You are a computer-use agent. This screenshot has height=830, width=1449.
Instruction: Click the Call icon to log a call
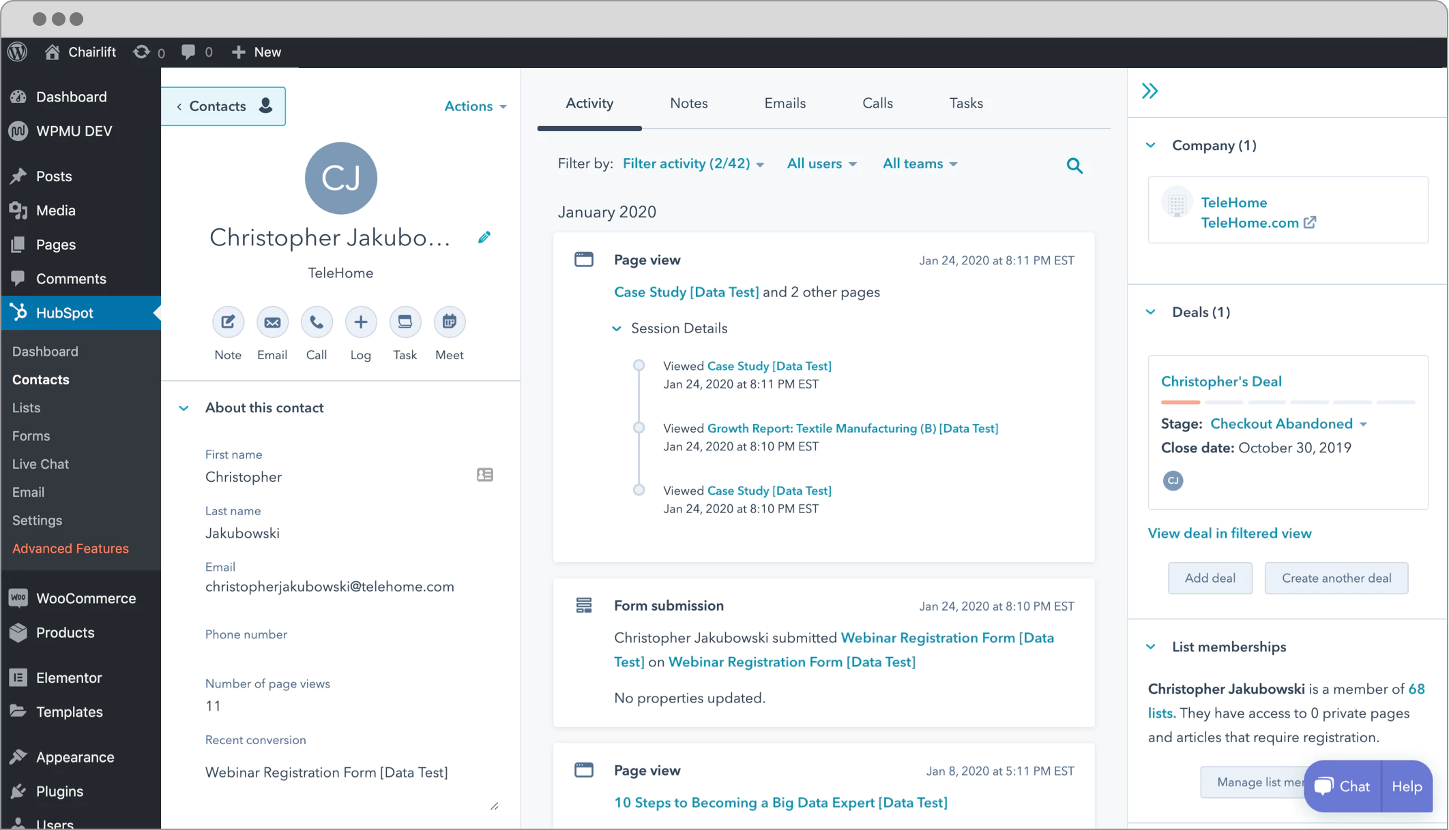coord(317,321)
